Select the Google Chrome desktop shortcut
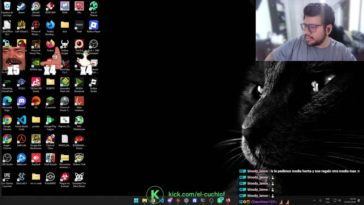The image size is (364, 205). (x=7, y=123)
